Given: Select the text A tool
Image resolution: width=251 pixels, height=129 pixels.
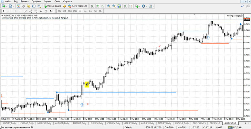Looking at the screenshot, I should point(41,11).
